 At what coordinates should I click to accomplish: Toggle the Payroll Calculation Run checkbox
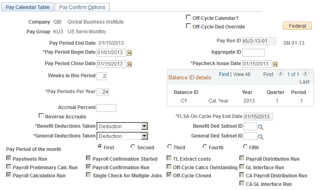9,175
